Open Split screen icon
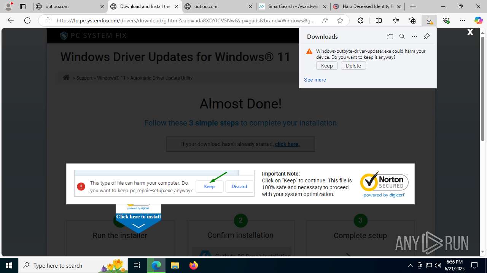 (x=379, y=20)
